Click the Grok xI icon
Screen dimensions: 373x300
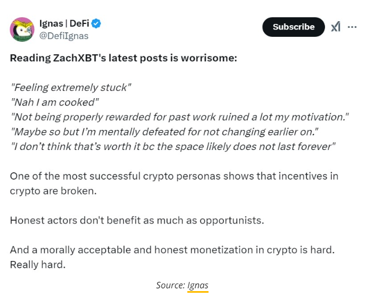click(x=335, y=27)
